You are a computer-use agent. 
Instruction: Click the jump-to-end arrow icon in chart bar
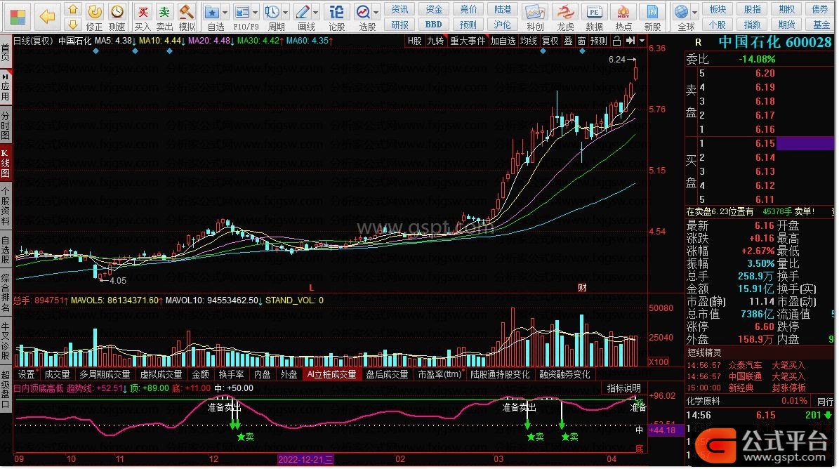630,41
